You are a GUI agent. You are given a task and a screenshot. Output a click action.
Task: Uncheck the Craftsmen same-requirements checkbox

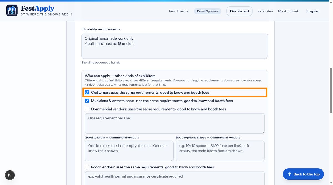click(87, 92)
